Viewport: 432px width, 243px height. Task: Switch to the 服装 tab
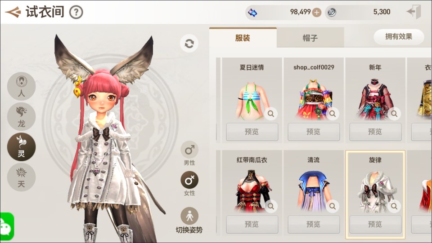pos(243,38)
